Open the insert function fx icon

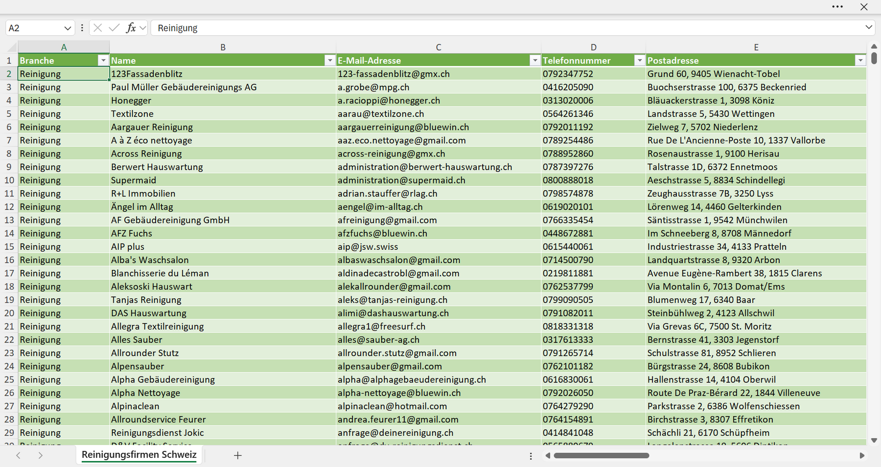pyautogui.click(x=131, y=28)
